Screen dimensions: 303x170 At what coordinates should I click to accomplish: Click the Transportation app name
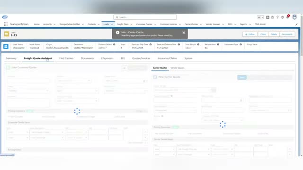tap(19, 24)
